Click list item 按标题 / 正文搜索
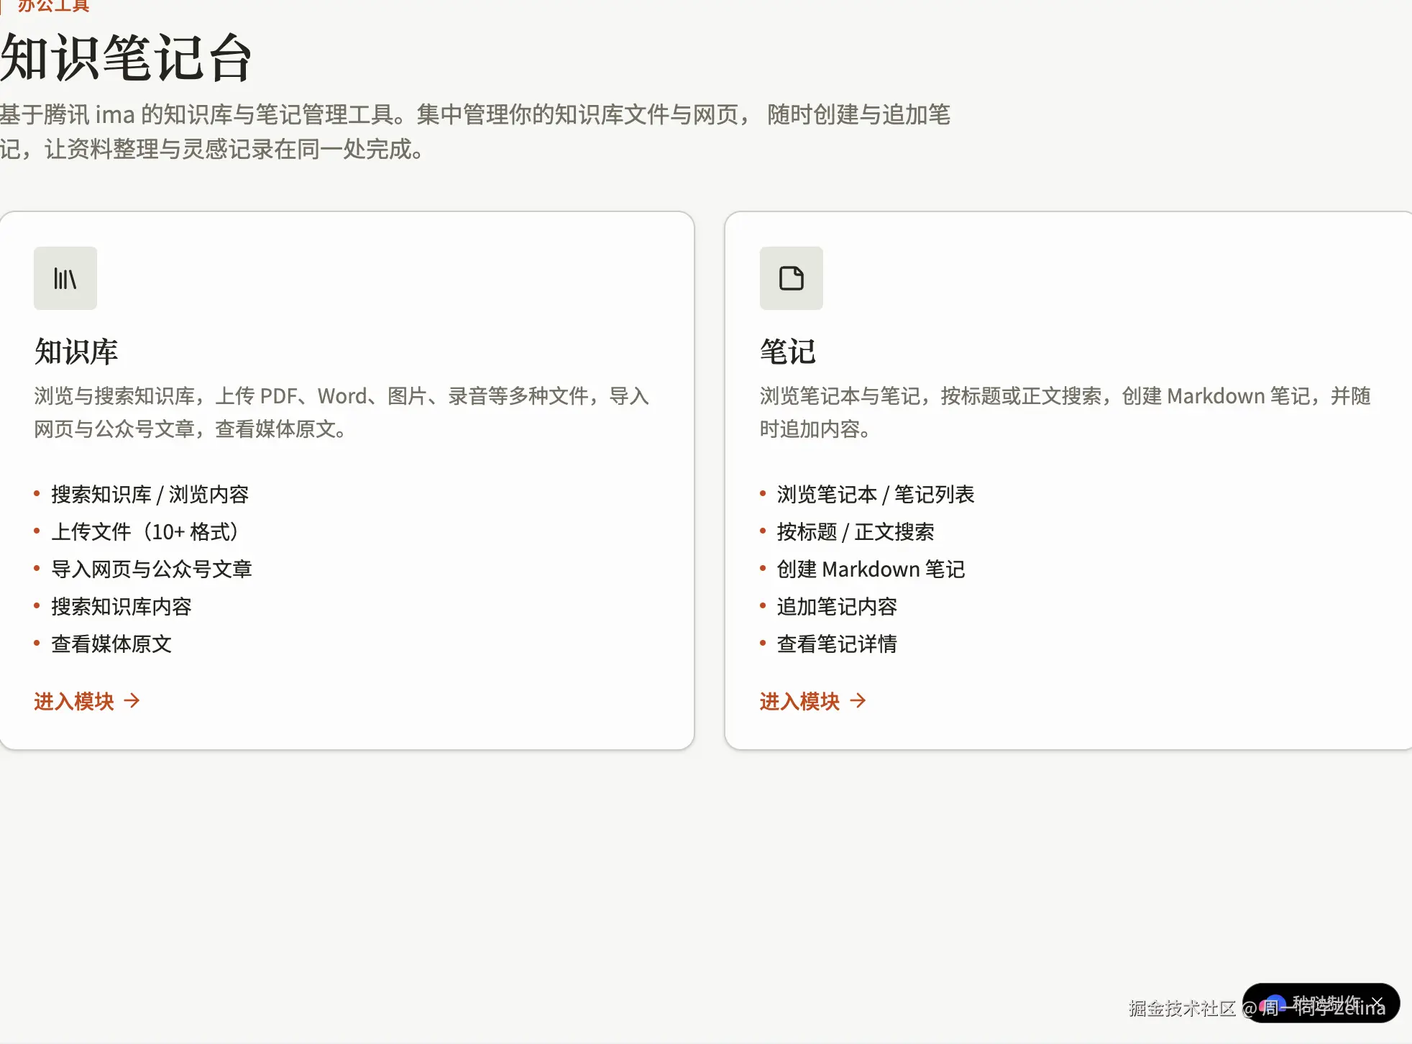The height and width of the screenshot is (1044, 1412). tap(856, 532)
